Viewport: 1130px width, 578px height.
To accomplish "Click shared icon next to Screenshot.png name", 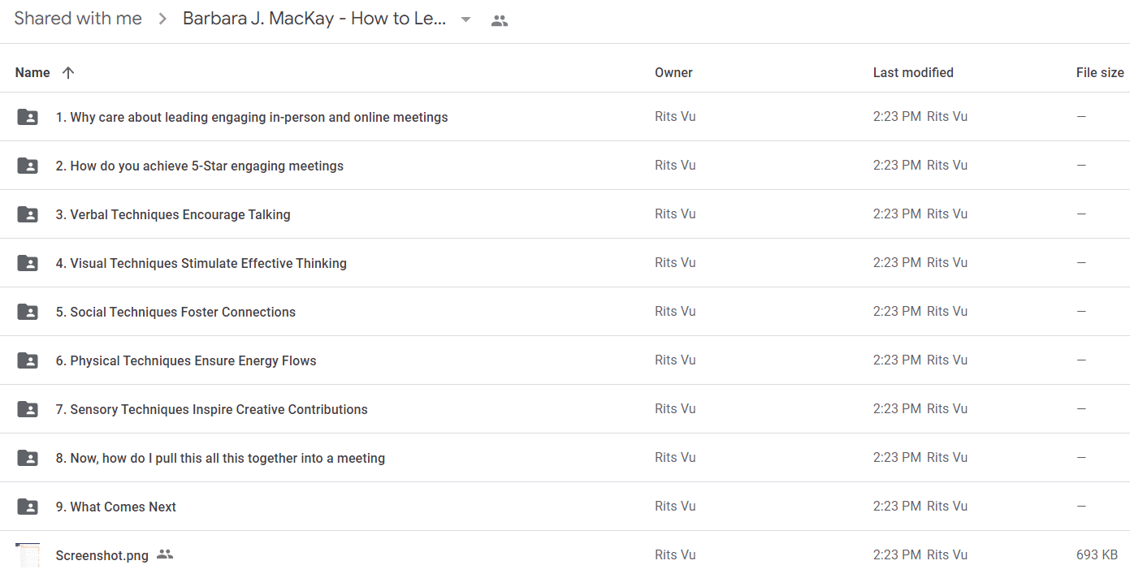I will (x=165, y=554).
